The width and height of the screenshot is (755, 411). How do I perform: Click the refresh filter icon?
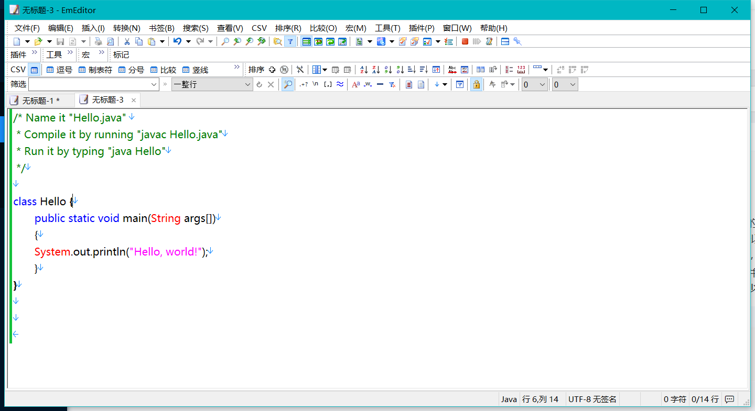click(x=259, y=84)
